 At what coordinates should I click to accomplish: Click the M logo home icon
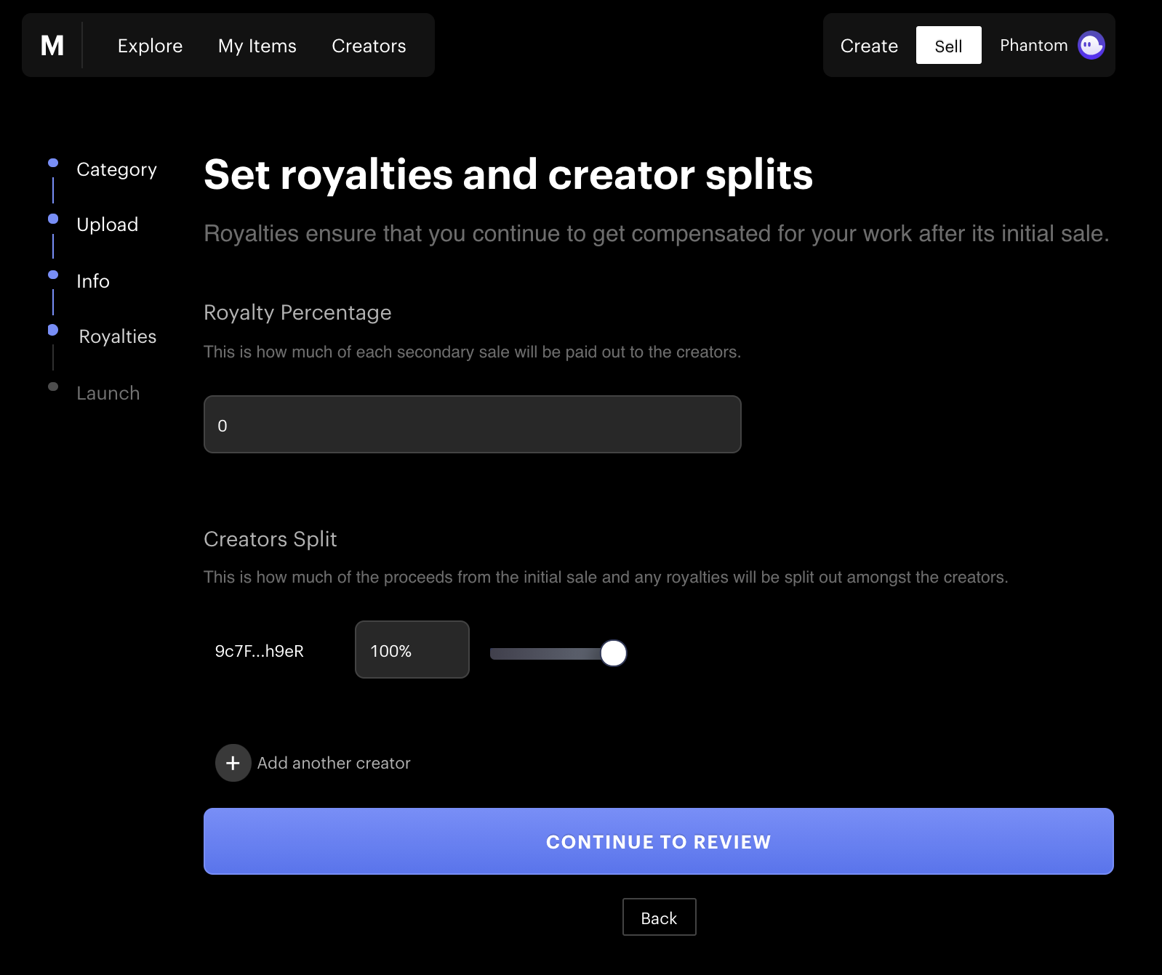[52, 46]
